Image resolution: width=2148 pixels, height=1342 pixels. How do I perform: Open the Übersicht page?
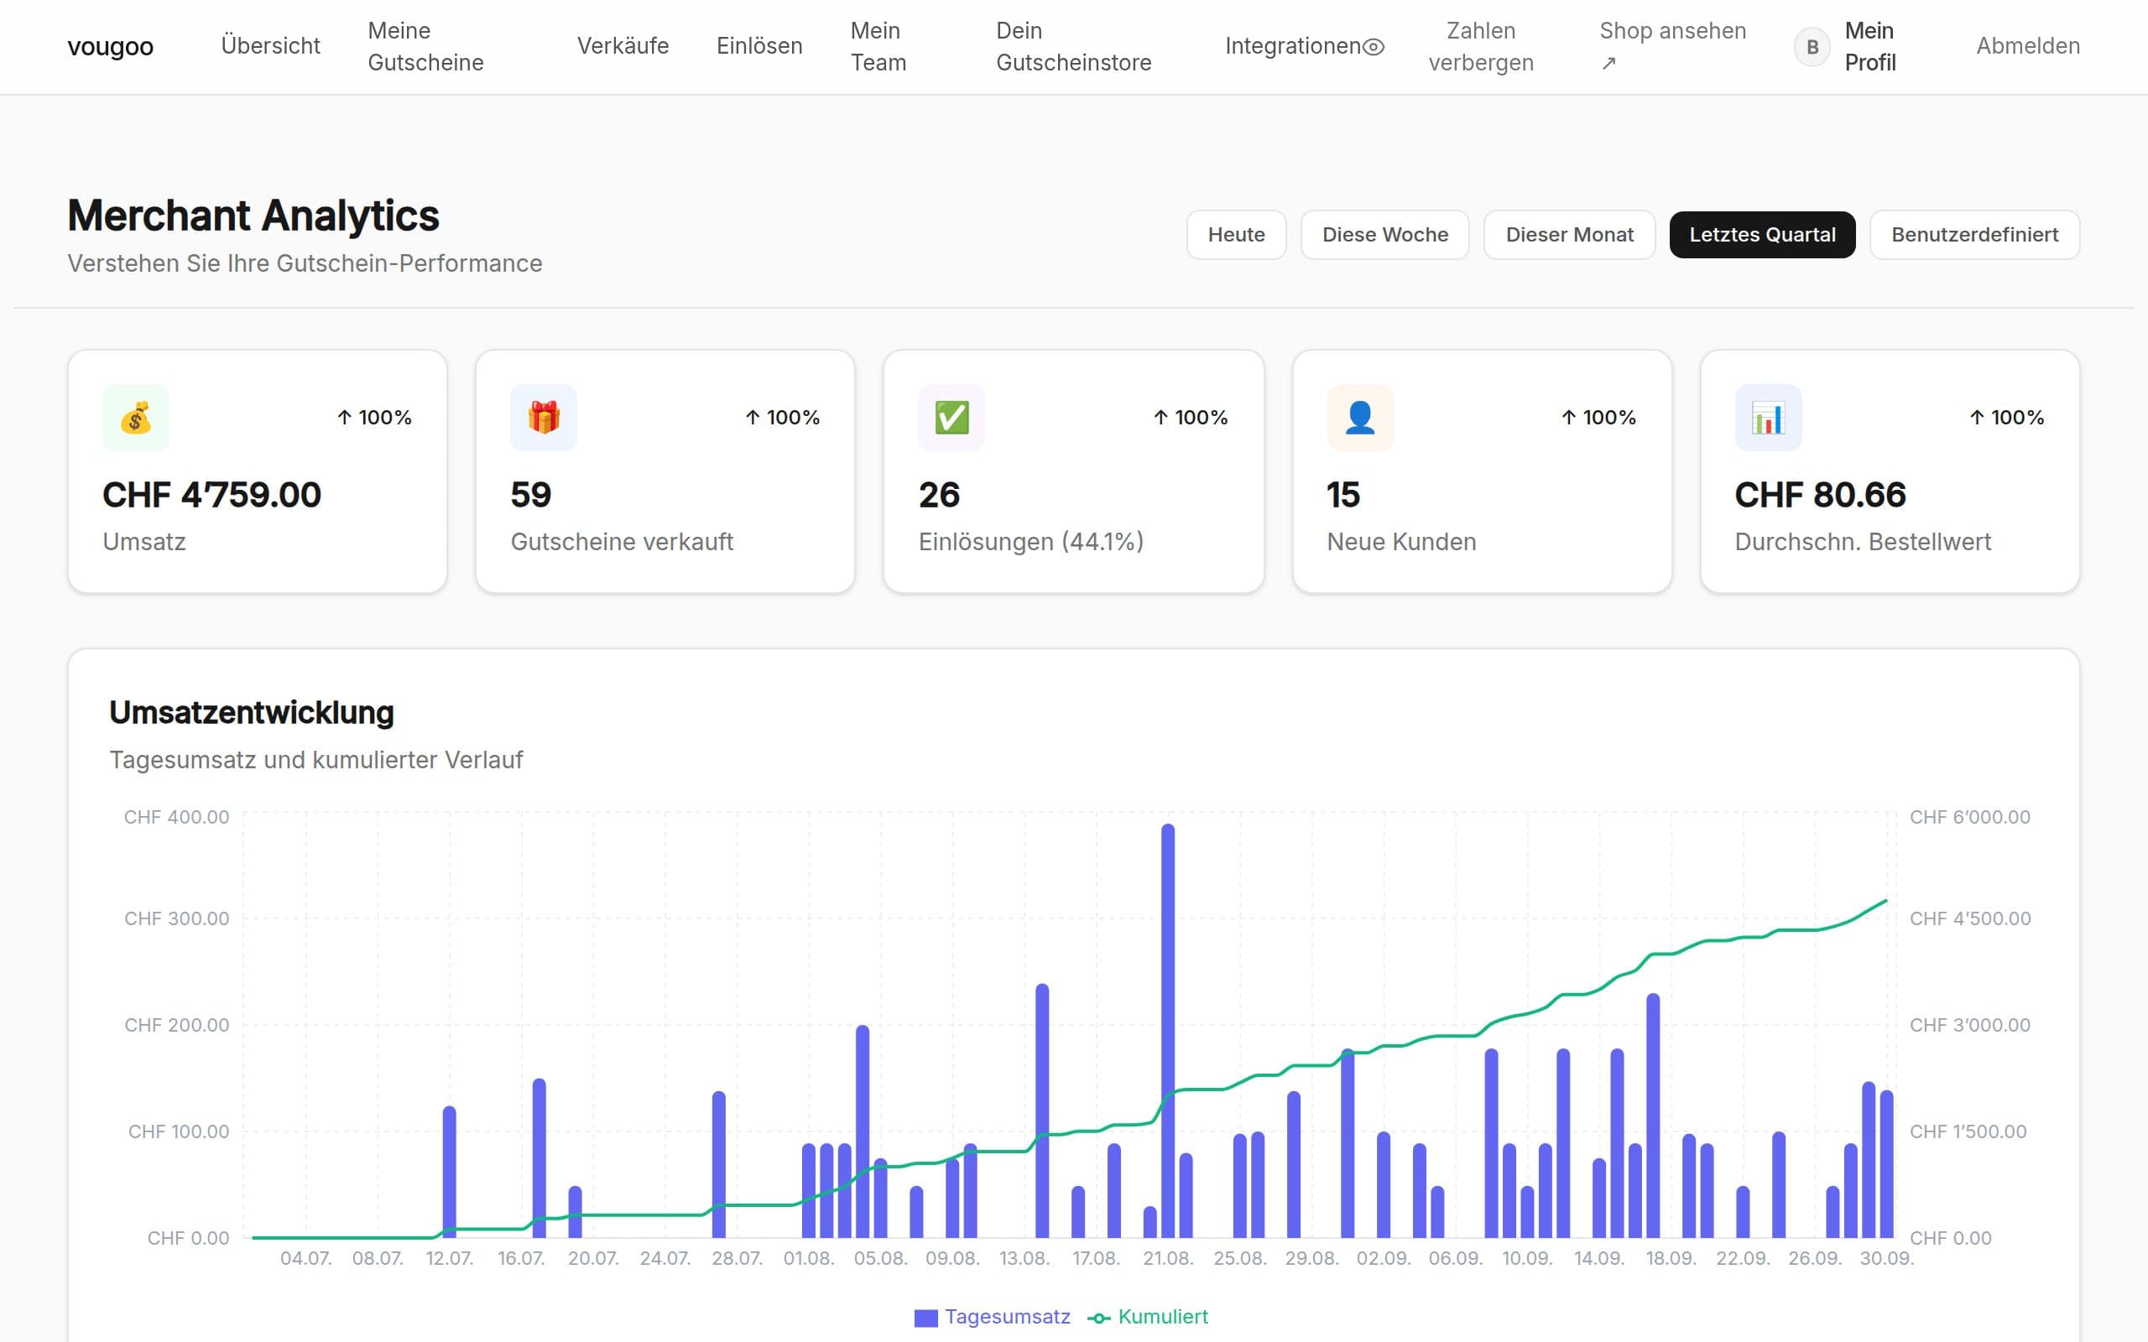pos(270,46)
